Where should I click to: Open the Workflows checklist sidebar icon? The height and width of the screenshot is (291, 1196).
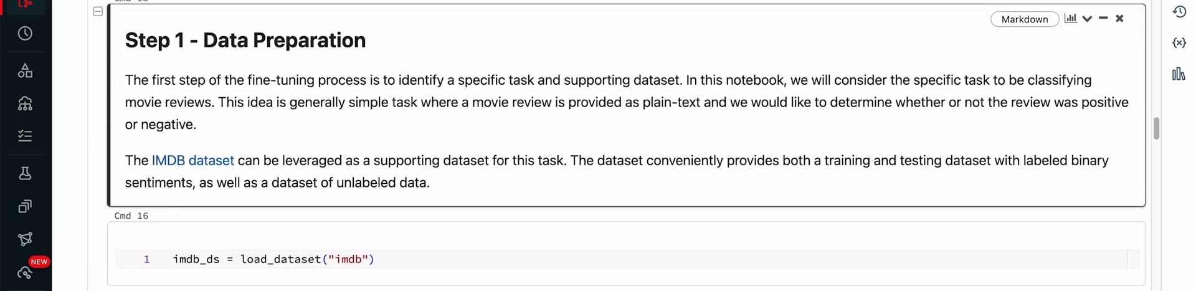tap(25, 136)
